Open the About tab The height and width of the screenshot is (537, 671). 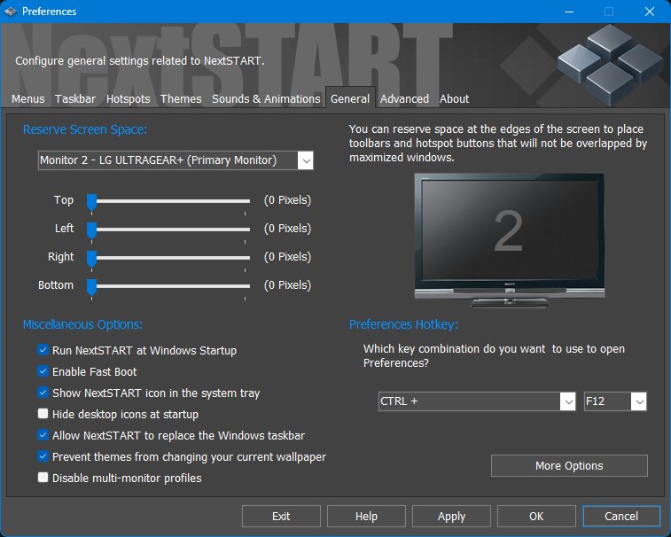pyautogui.click(x=454, y=99)
